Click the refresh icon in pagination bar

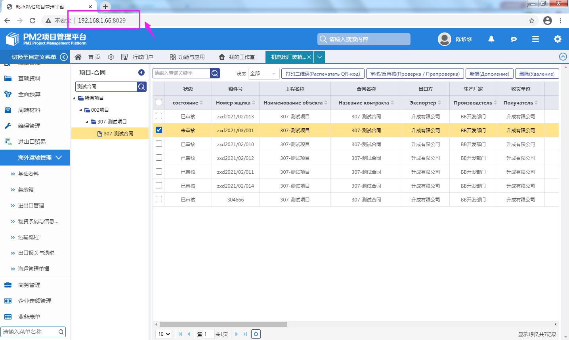click(256, 334)
